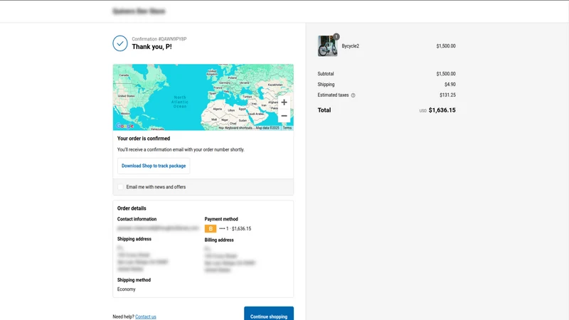
Task: Open the Google logo on the map
Action: pyautogui.click(x=125, y=126)
